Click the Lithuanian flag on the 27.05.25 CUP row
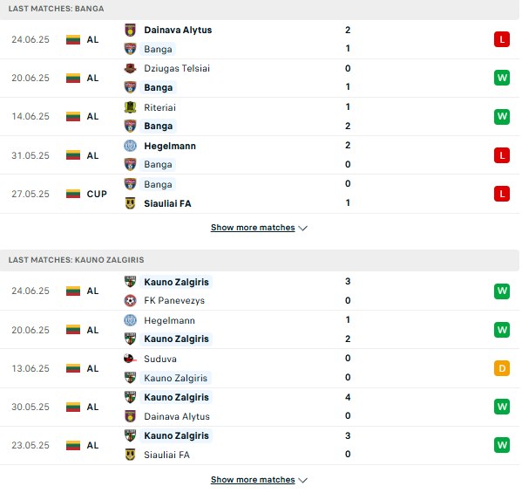522x493 pixels. 73,194
